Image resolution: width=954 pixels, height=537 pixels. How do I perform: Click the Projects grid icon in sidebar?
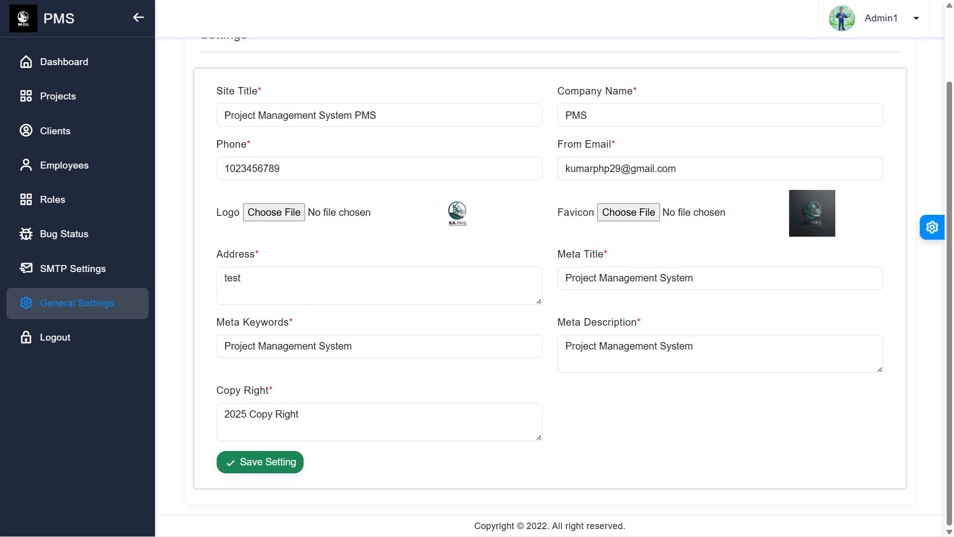[26, 96]
